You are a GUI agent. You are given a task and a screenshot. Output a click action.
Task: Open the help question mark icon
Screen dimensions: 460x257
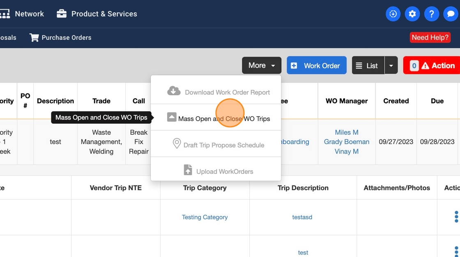(x=431, y=14)
